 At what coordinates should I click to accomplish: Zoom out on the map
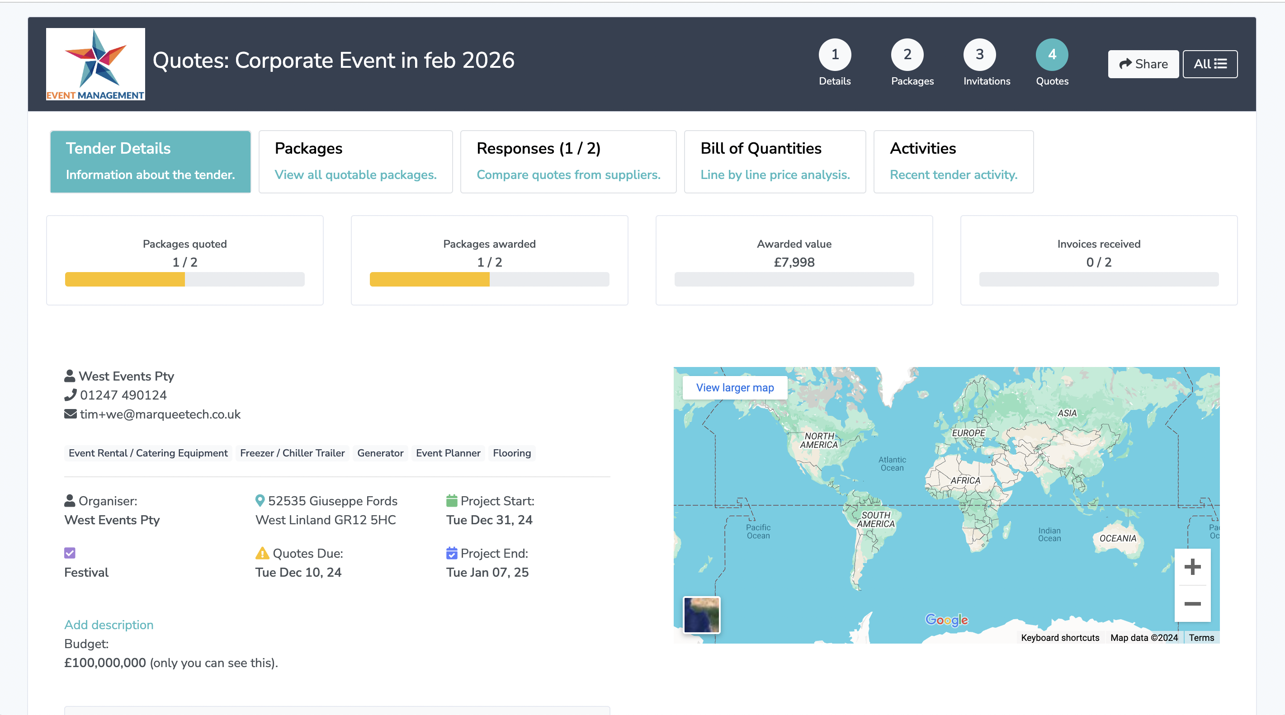pyautogui.click(x=1192, y=604)
